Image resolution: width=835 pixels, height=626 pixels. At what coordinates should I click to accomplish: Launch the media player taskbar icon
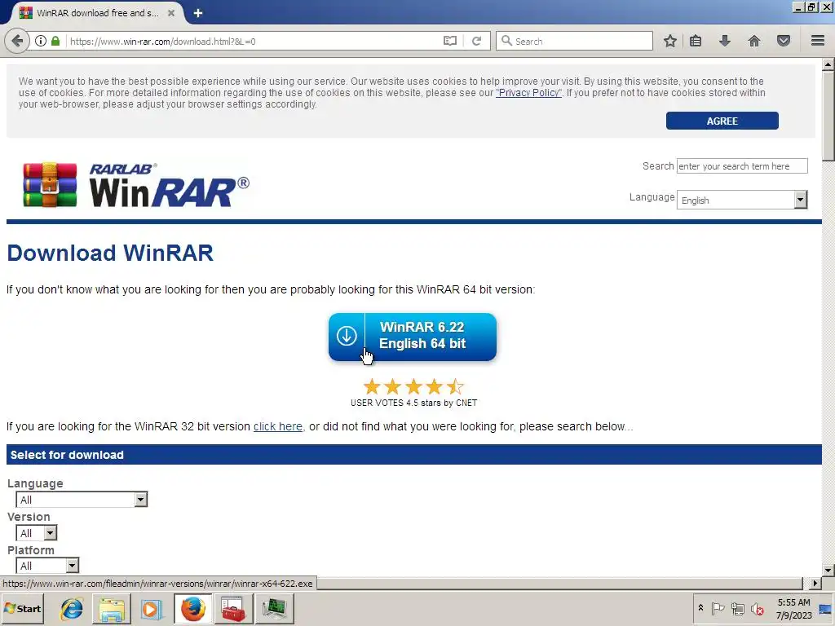[152, 608]
